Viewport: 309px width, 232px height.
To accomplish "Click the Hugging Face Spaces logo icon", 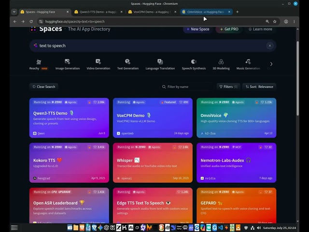I will pyautogui.click(x=33, y=29).
